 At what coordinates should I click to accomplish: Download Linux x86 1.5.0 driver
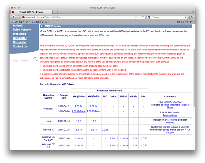[79, 121]
